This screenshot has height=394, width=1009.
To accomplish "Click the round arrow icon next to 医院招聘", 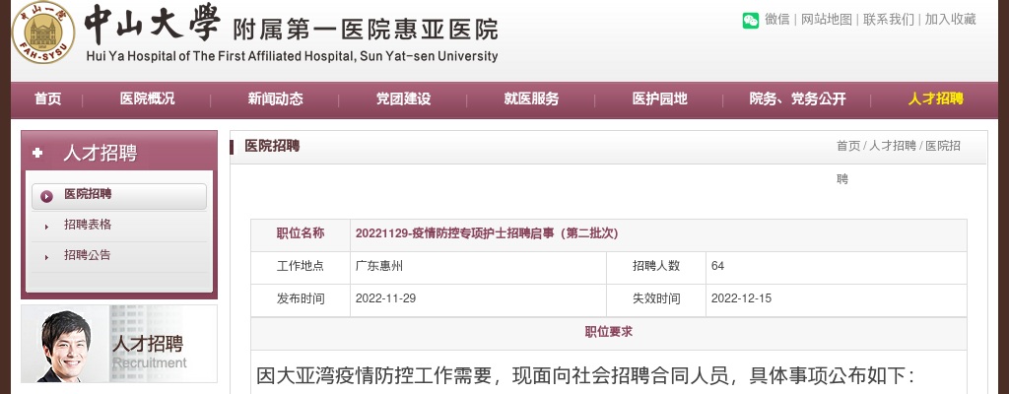I will click(46, 196).
